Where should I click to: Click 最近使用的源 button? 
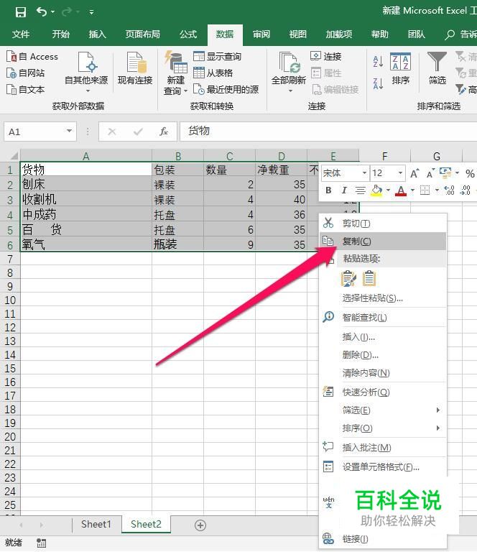click(226, 89)
